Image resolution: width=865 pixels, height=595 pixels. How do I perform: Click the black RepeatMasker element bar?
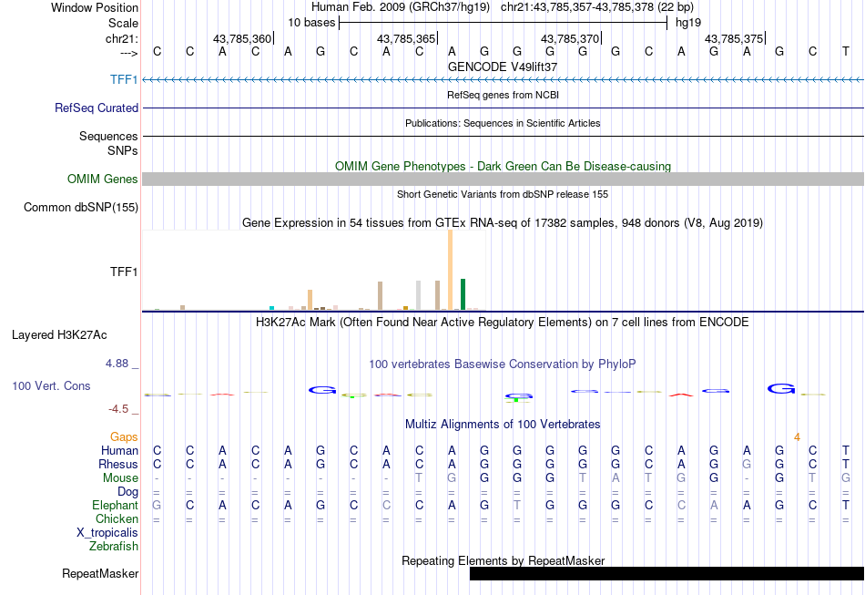pos(667,573)
